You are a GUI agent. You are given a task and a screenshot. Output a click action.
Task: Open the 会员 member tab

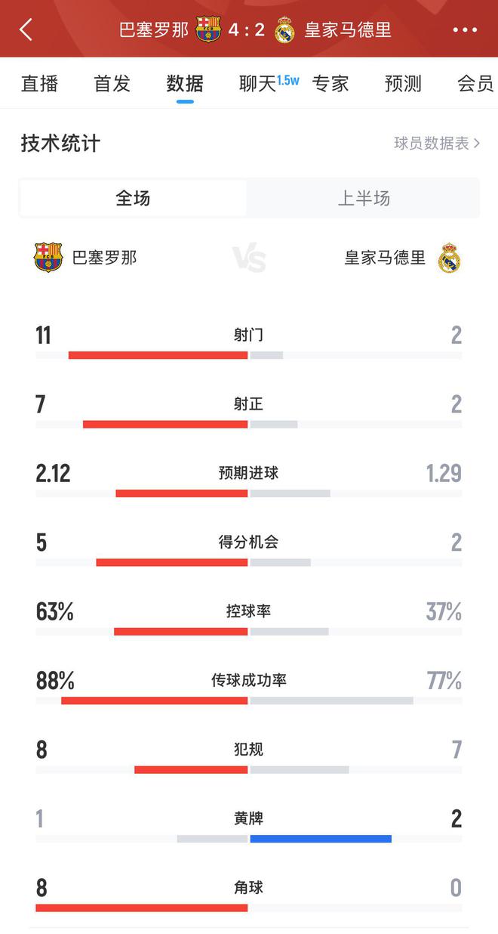(475, 83)
